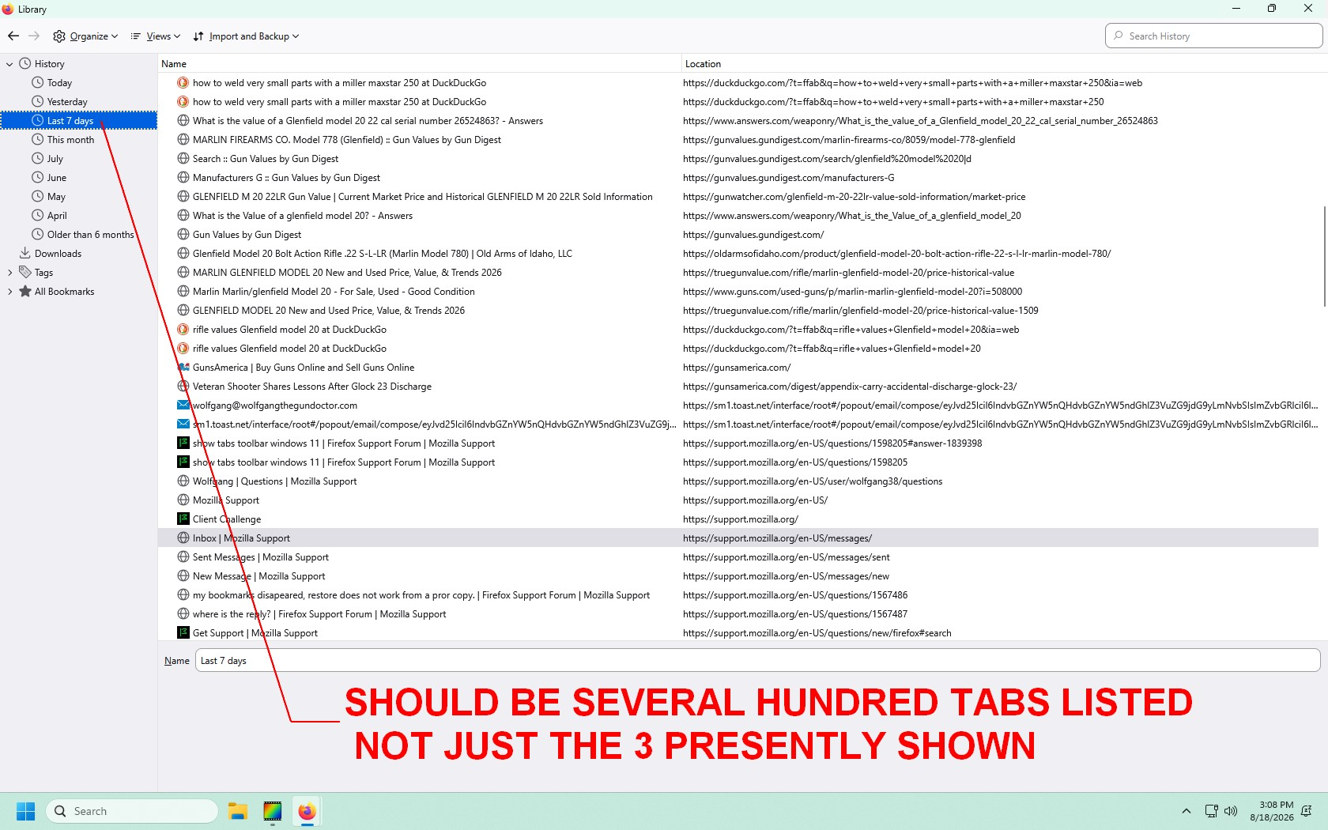Open July history folder
The height and width of the screenshot is (830, 1328).
[x=55, y=159]
